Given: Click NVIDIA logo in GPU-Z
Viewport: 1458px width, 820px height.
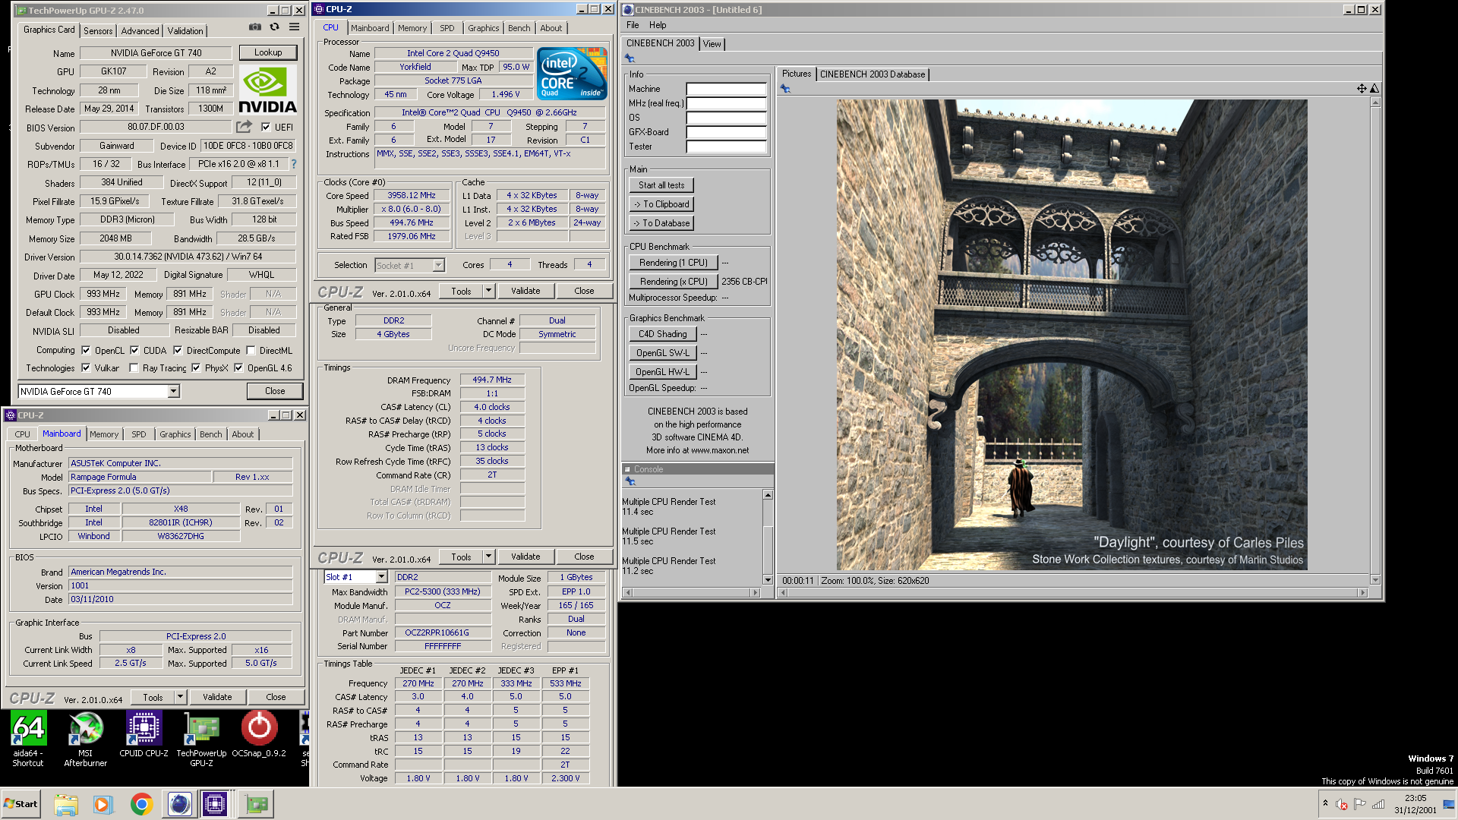Looking at the screenshot, I should (267, 90).
